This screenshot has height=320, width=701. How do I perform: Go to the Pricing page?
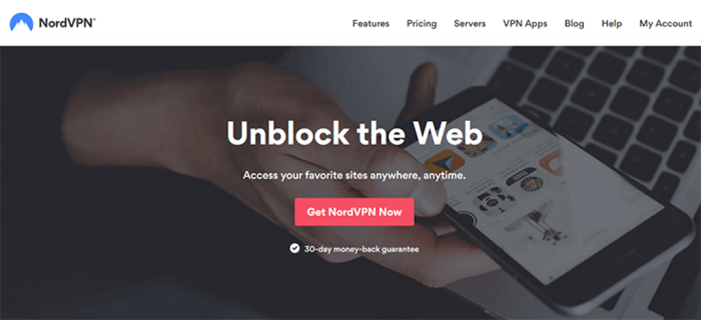(422, 24)
